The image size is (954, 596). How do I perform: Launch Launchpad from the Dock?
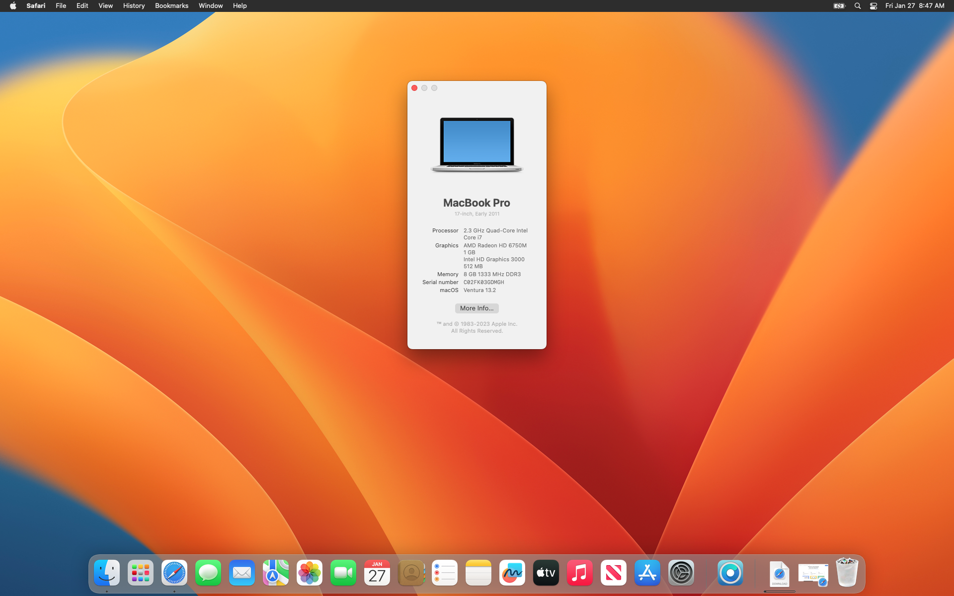point(141,573)
